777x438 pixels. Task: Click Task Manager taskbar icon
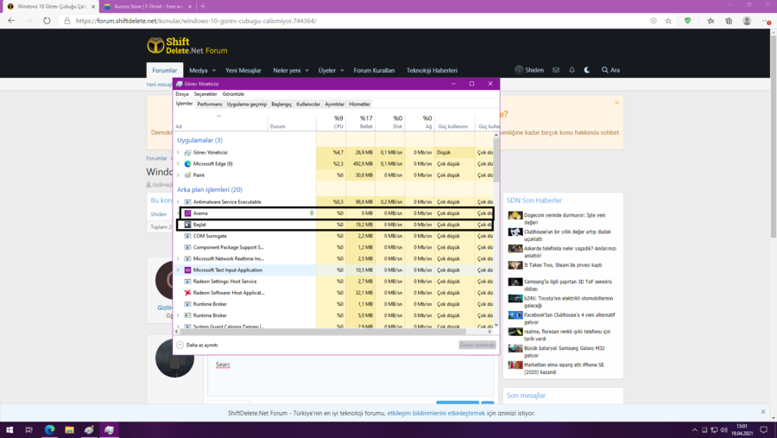tap(109, 430)
